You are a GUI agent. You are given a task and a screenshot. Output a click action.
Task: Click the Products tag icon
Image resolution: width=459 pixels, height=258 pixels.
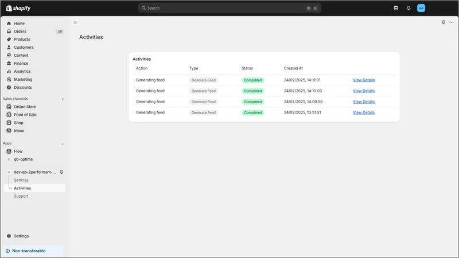[9, 39]
